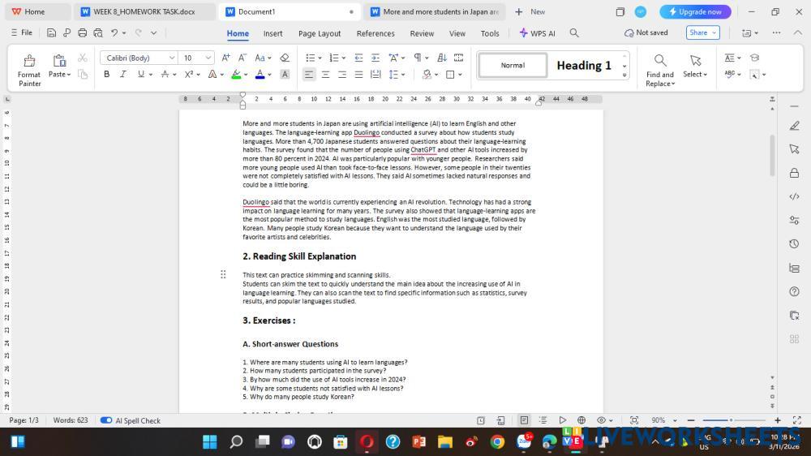Image resolution: width=811 pixels, height=456 pixels.
Task: Center align the paragraph
Action: 325,74
